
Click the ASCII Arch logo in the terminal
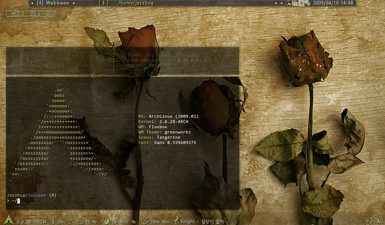coord(59,133)
